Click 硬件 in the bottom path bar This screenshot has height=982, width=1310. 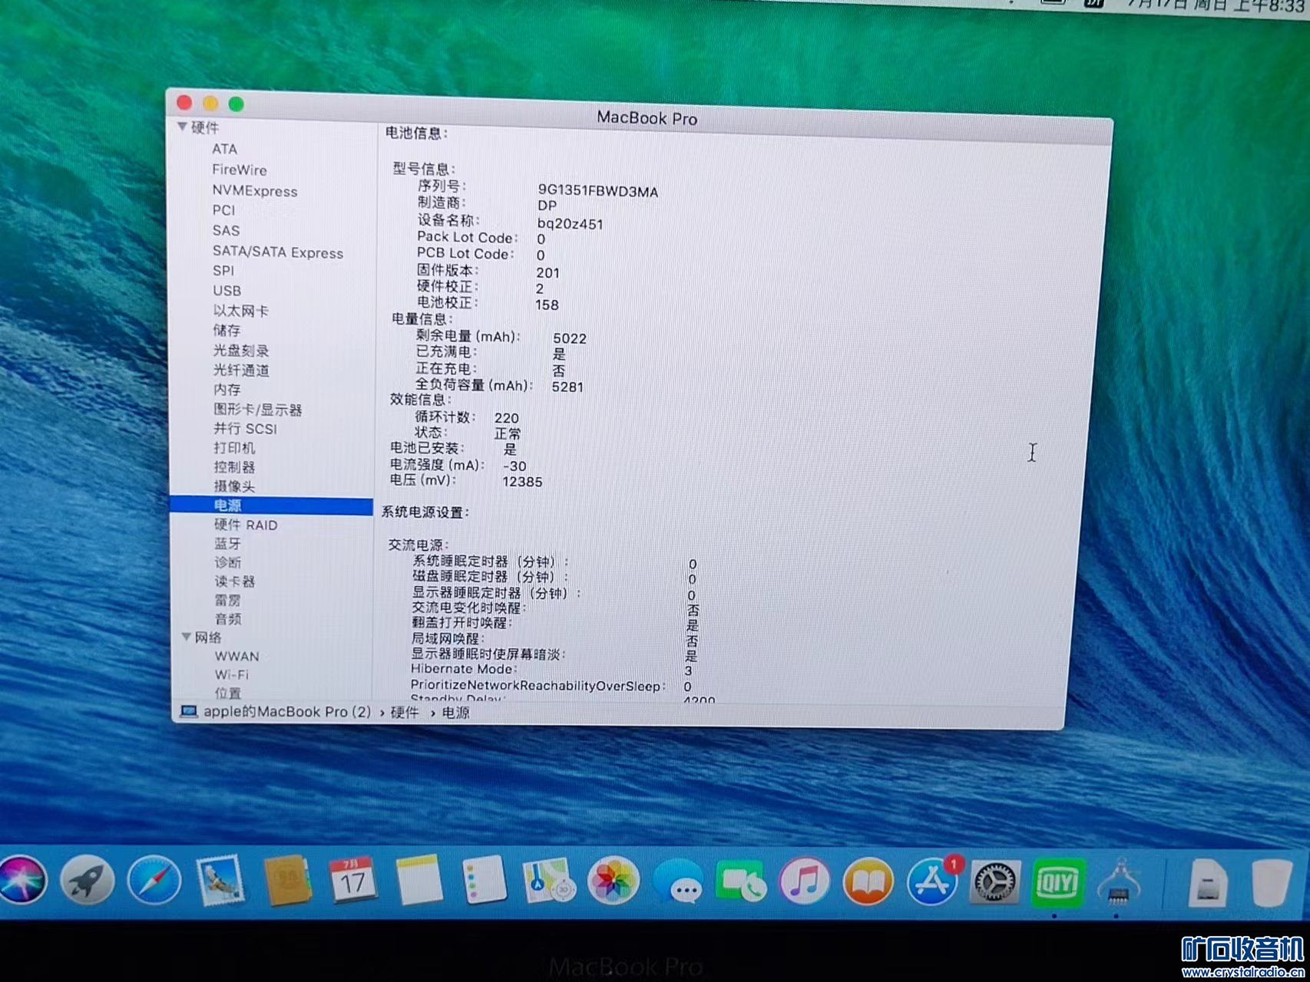click(x=405, y=713)
